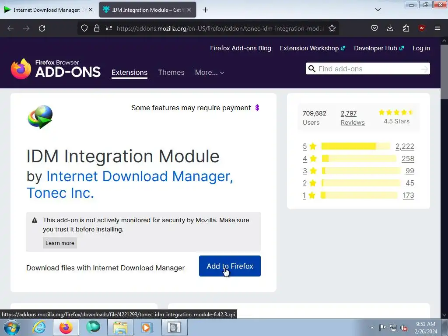Click the magnifying glass search icon
Screen dimensions: 448x336
[311, 69]
